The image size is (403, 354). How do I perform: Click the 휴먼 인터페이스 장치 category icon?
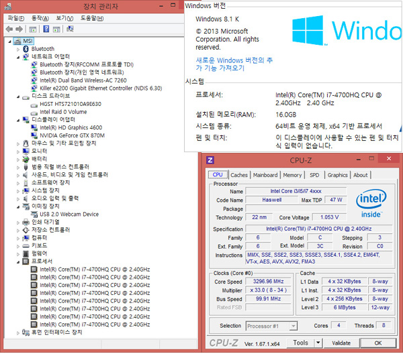(x=26, y=333)
